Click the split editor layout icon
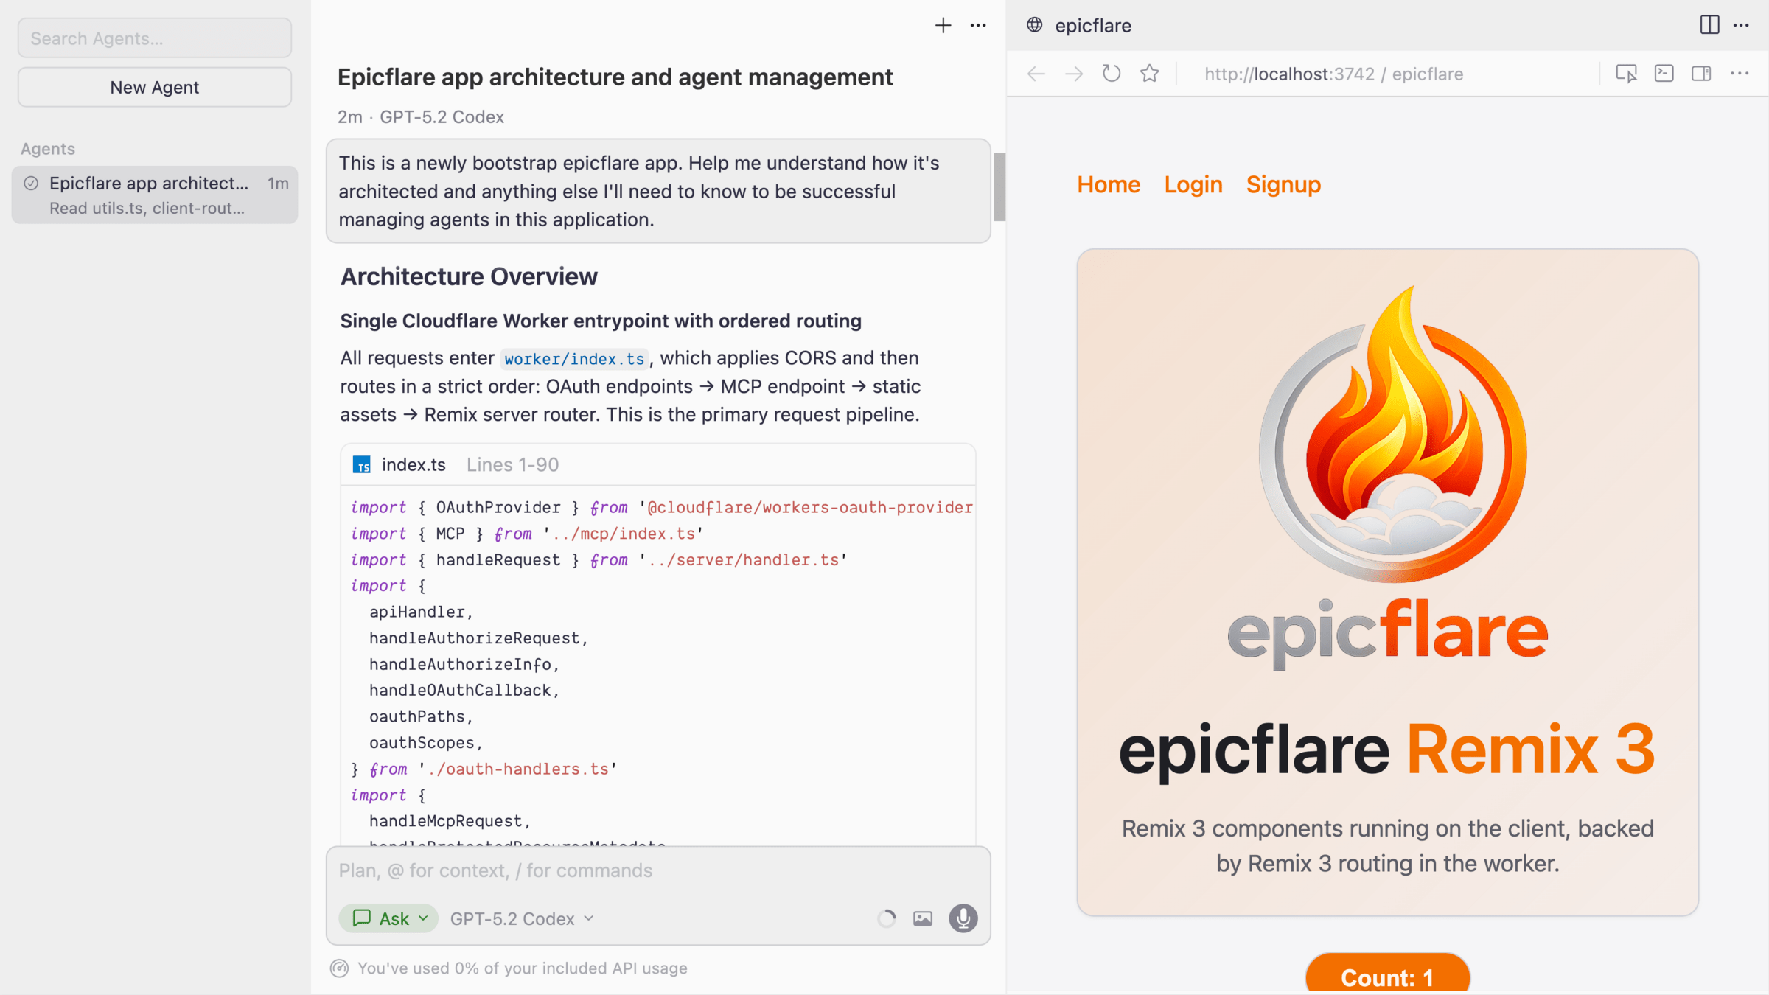The width and height of the screenshot is (1769, 995). (x=1709, y=25)
